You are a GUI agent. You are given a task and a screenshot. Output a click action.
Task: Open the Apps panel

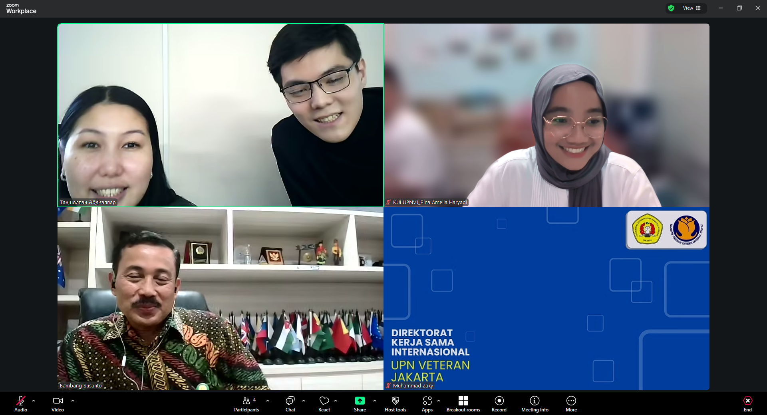[427, 403]
